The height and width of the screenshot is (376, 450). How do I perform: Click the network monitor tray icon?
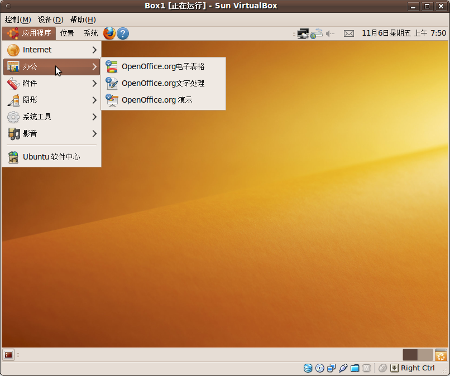[303, 33]
